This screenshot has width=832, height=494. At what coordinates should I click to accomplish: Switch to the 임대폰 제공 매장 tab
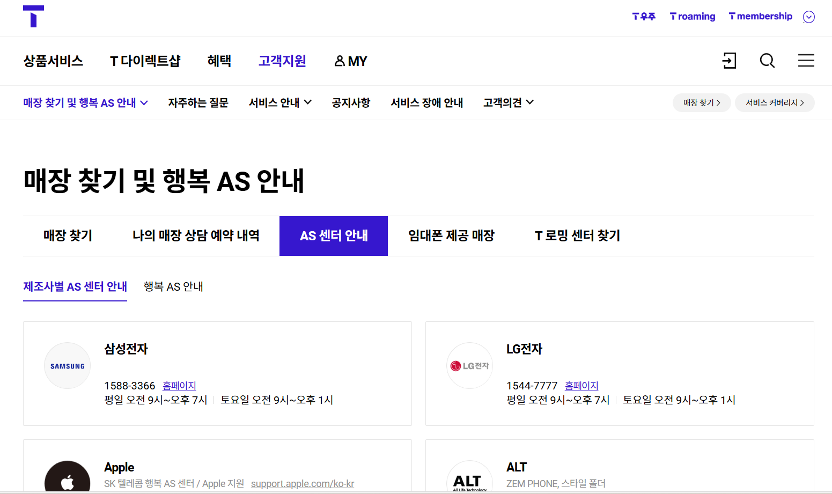[x=451, y=235]
